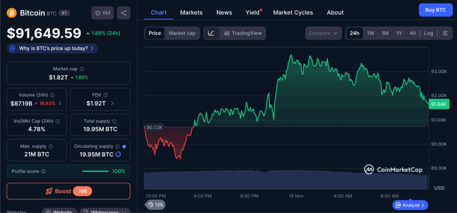Open the Compare dropdown

[x=323, y=33]
